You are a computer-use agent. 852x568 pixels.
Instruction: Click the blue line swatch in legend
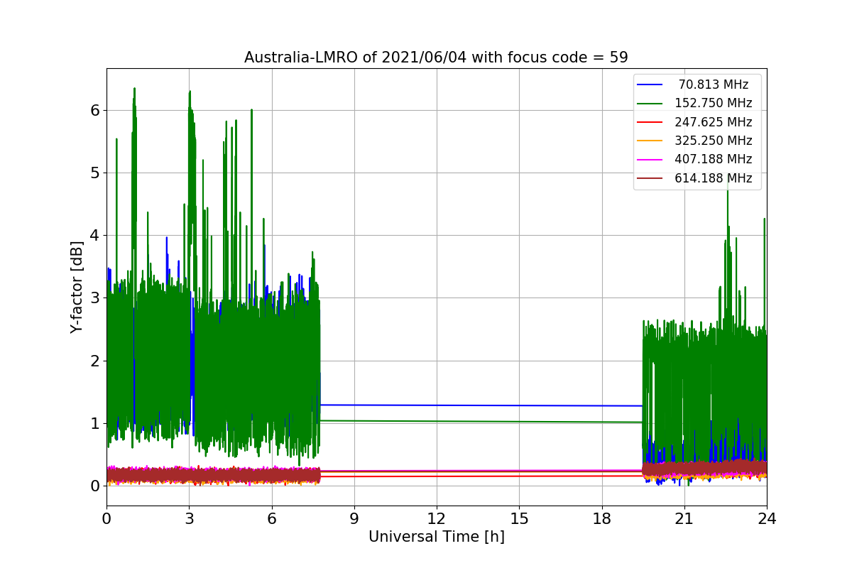650,84
